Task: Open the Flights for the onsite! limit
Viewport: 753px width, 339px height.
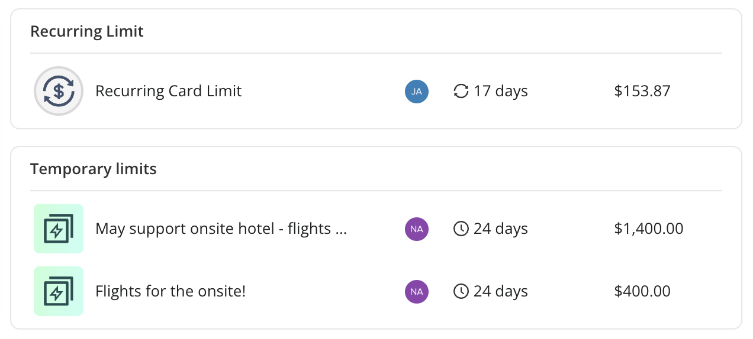Action: point(170,291)
